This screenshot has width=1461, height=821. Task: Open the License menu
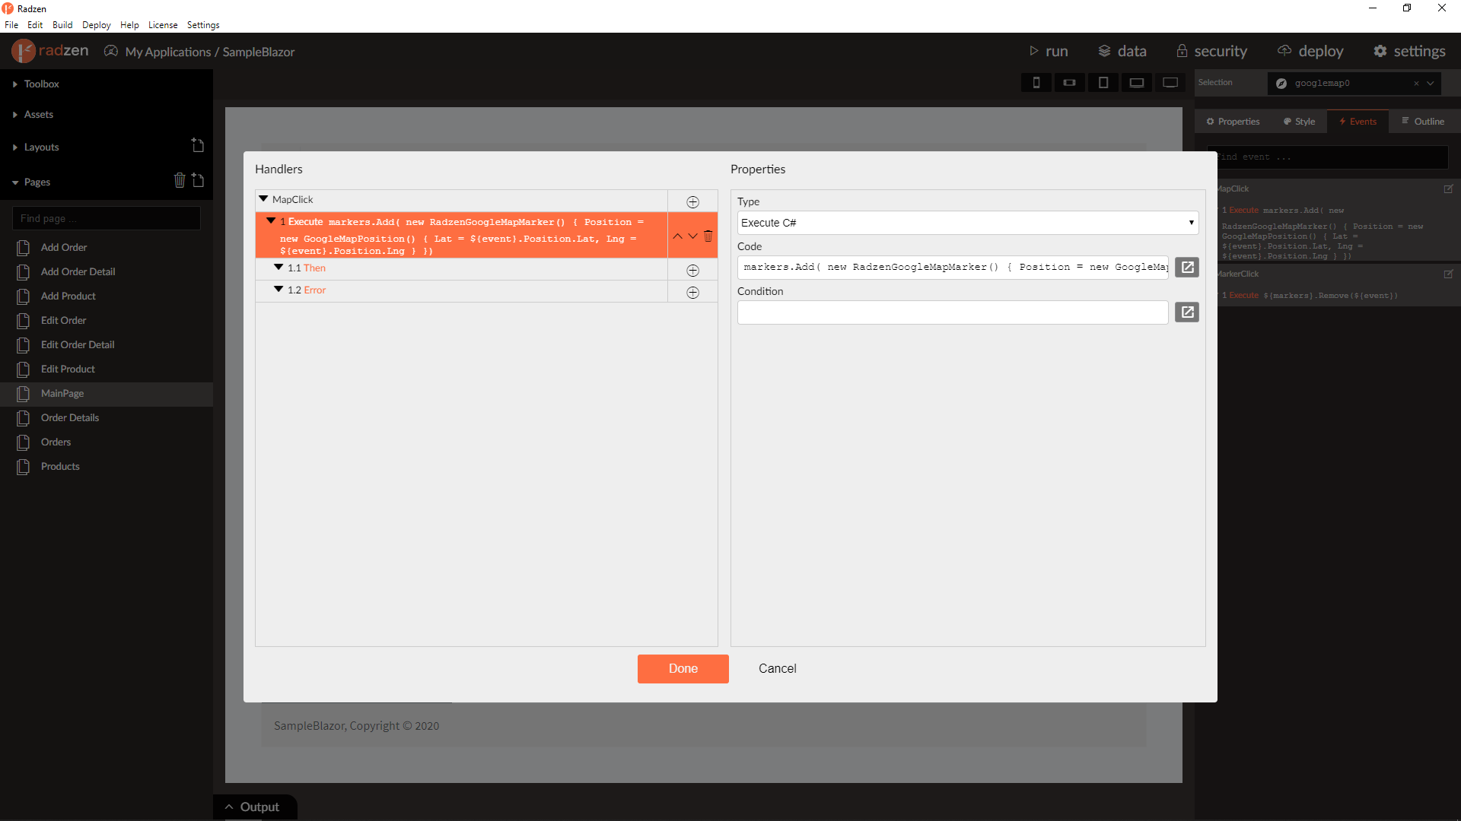(x=163, y=25)
